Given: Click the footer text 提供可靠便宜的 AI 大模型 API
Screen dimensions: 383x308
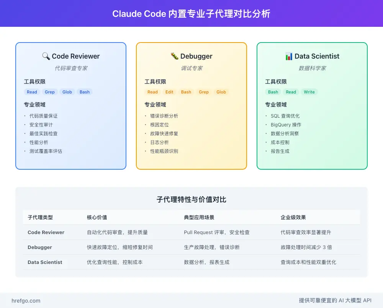Looking at the screenshot, I should 335,300.
